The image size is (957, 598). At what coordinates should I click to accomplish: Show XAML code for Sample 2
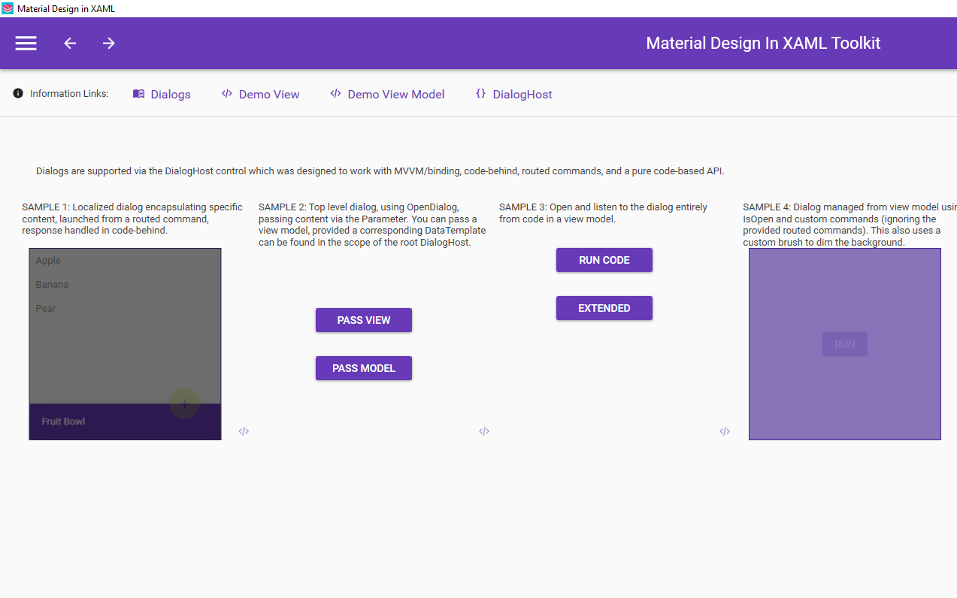click(484, 431)
